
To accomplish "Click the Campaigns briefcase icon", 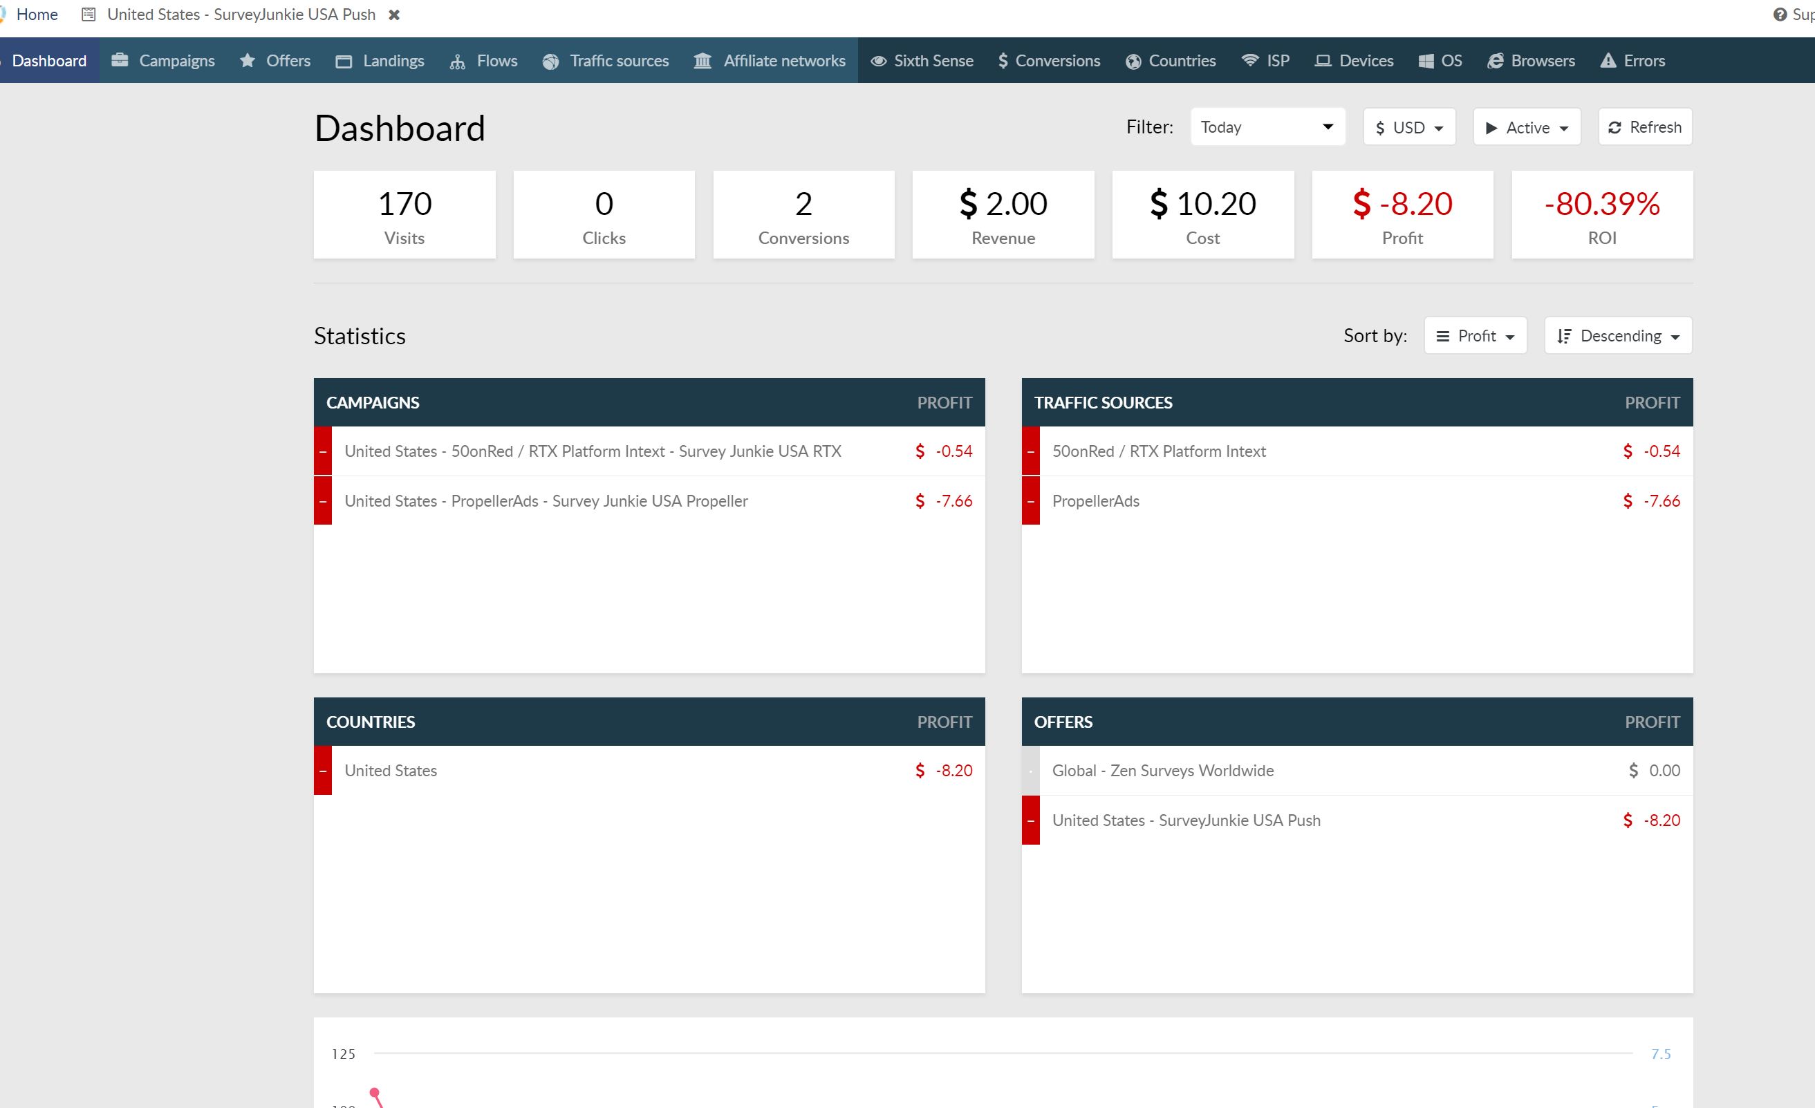I will click(x=120, y=60).
